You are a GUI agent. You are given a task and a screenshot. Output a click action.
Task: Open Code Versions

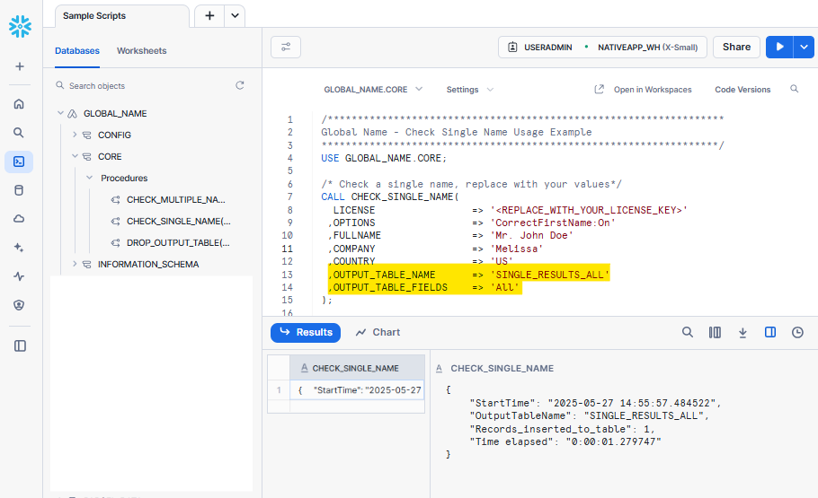(x=742, y=90)
